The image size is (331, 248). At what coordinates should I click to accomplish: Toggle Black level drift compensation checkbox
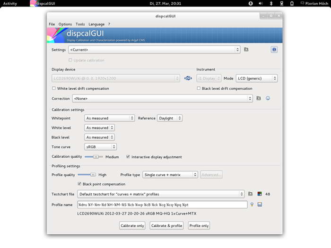click(199, 88)
